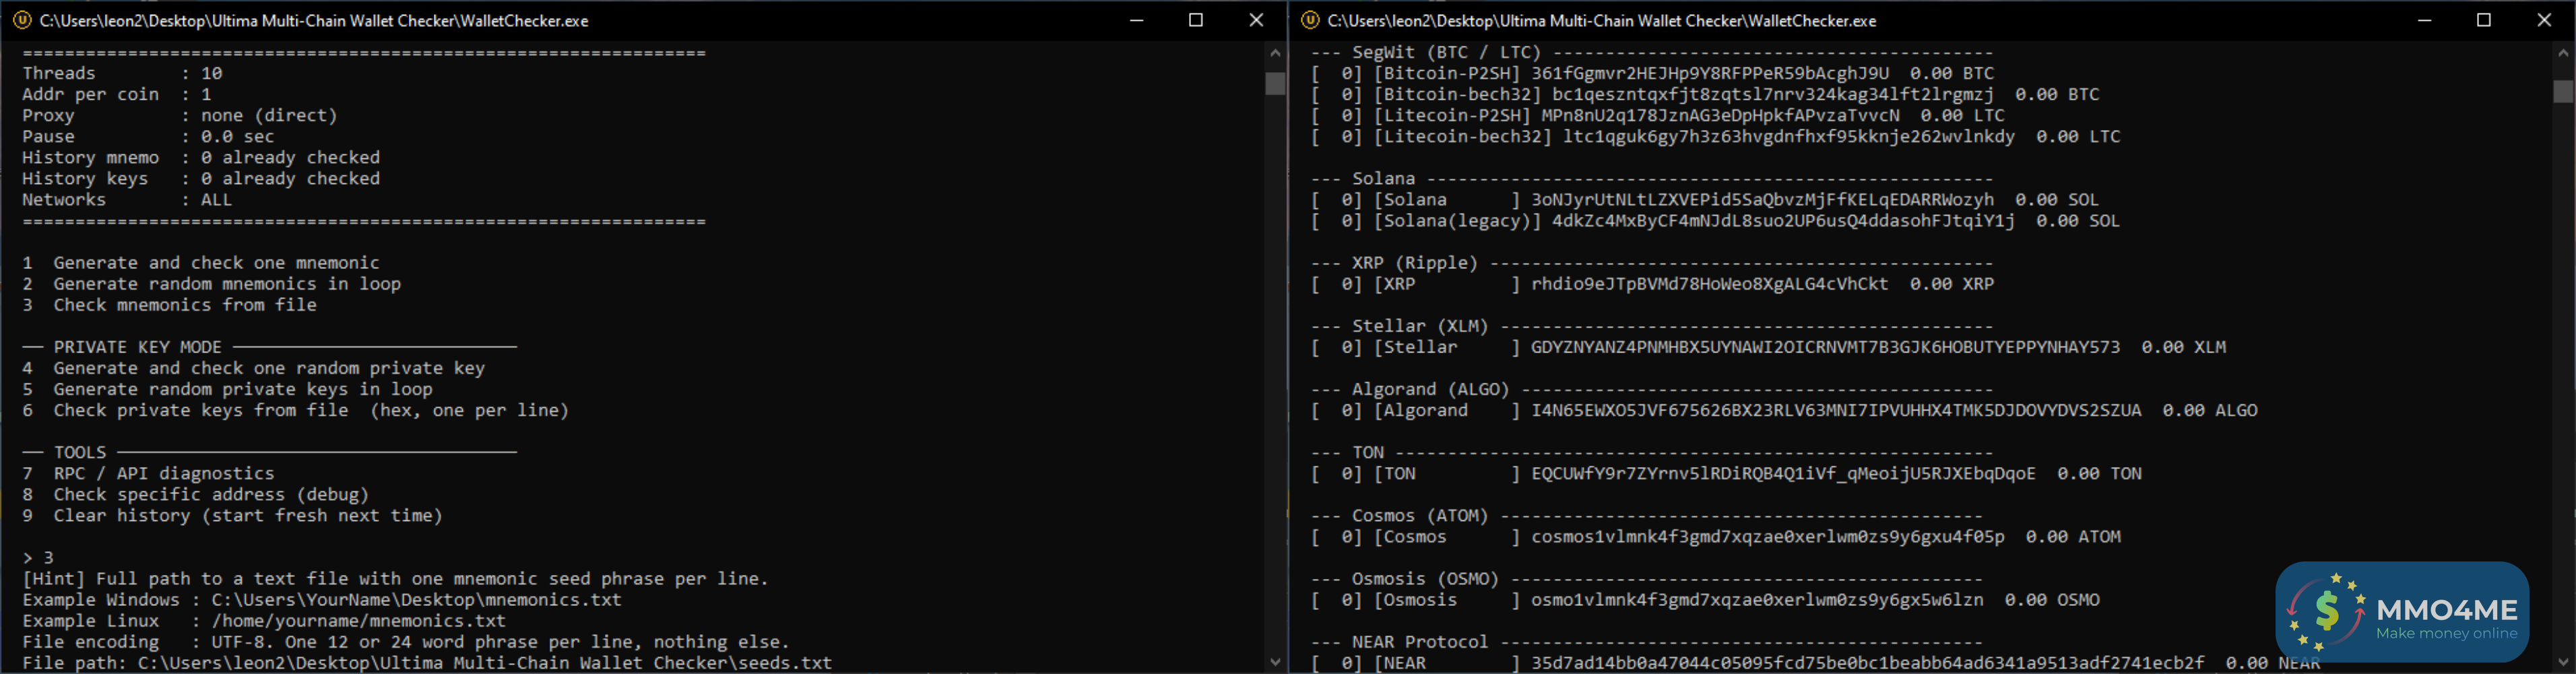Screen dimensions: 2576x674
Task: Minimize the left WalletChecker console window
Action: (1136, 20)
